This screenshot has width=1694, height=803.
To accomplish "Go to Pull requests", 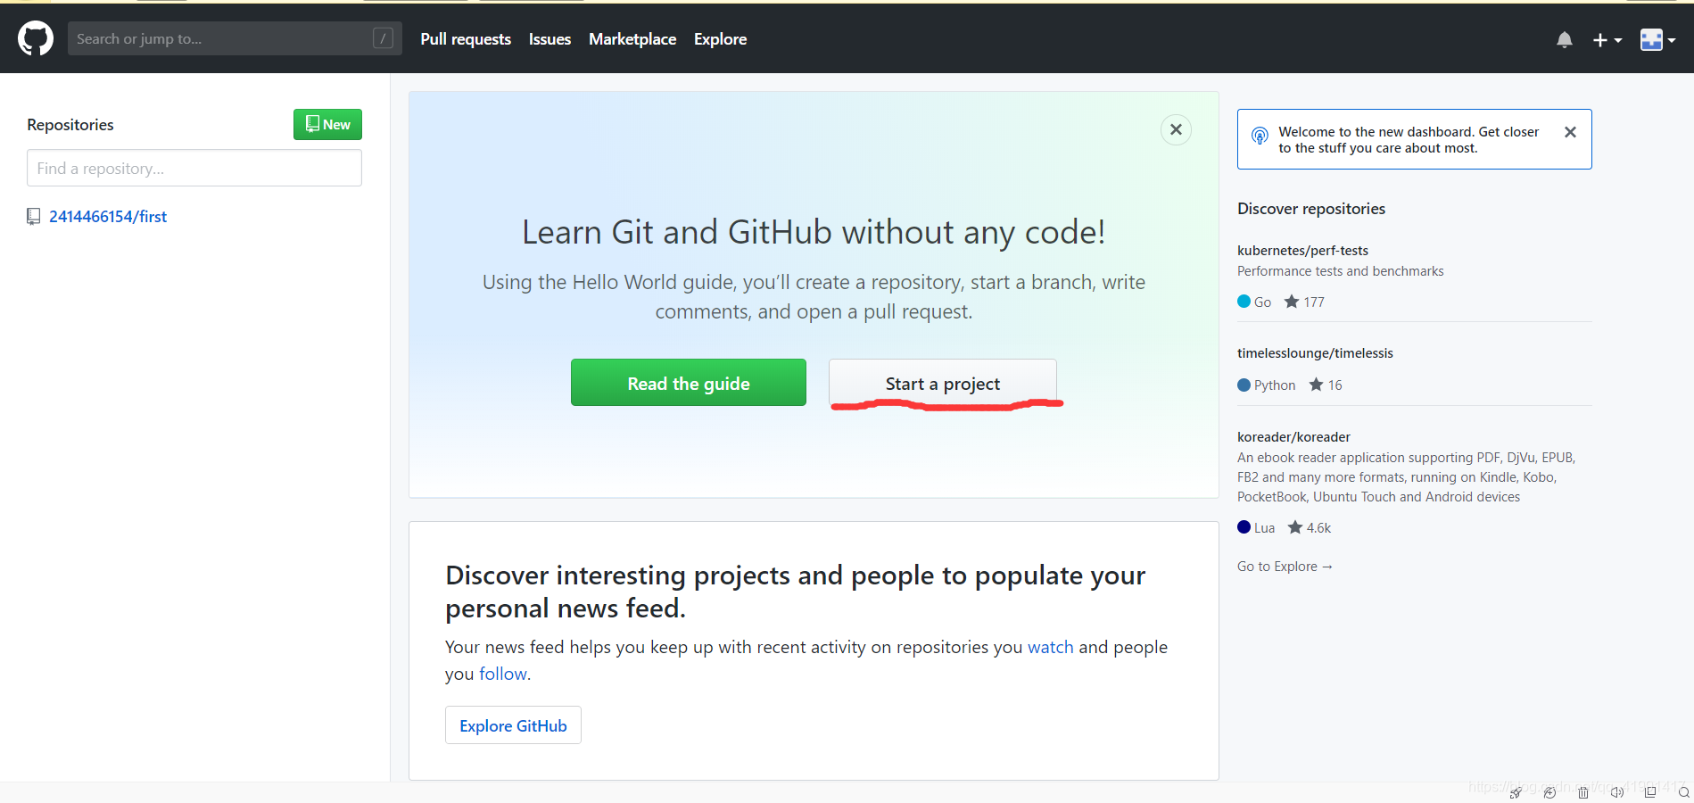I will coord(466,39).
